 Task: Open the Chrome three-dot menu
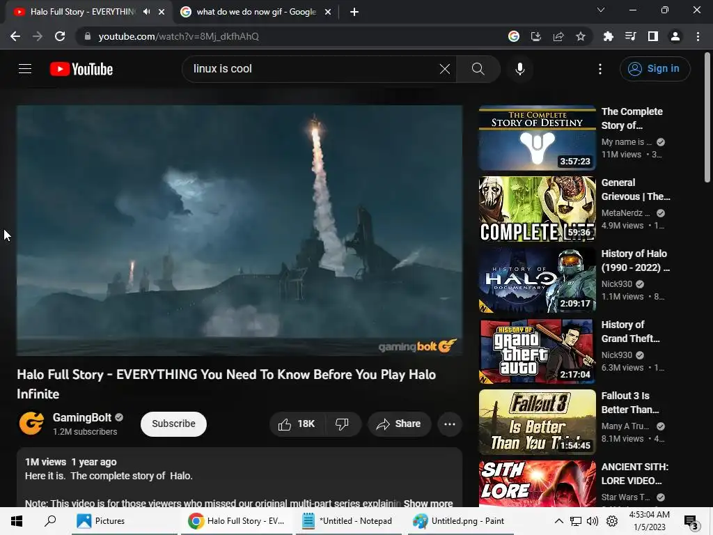698,36
